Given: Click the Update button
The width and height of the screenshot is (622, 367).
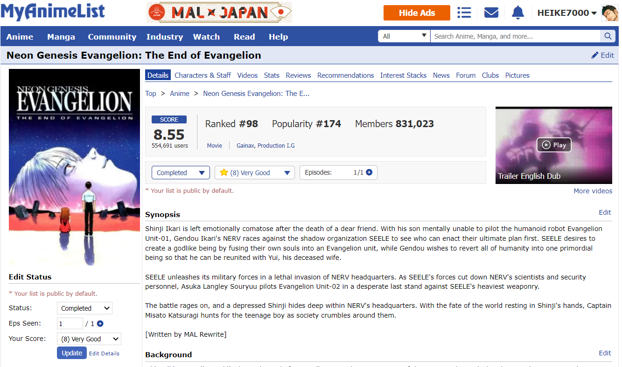Looking at the screenshot, I should coord(72,353).
